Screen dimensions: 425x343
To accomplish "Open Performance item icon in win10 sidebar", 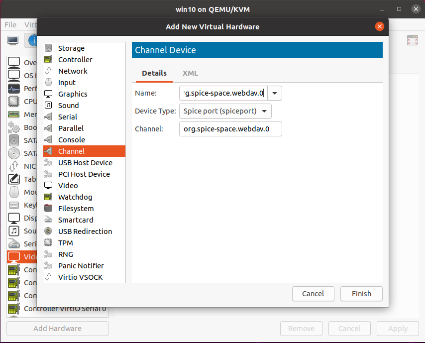I will tap(14, 89).
